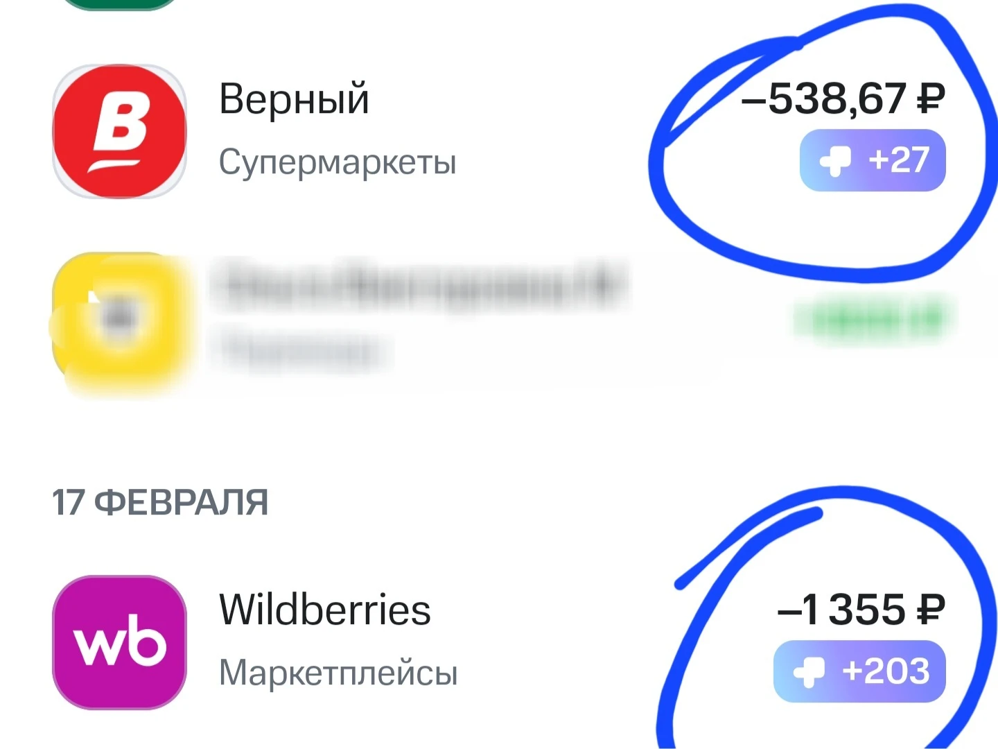Tap the partial green icon at top

point(120,4)
